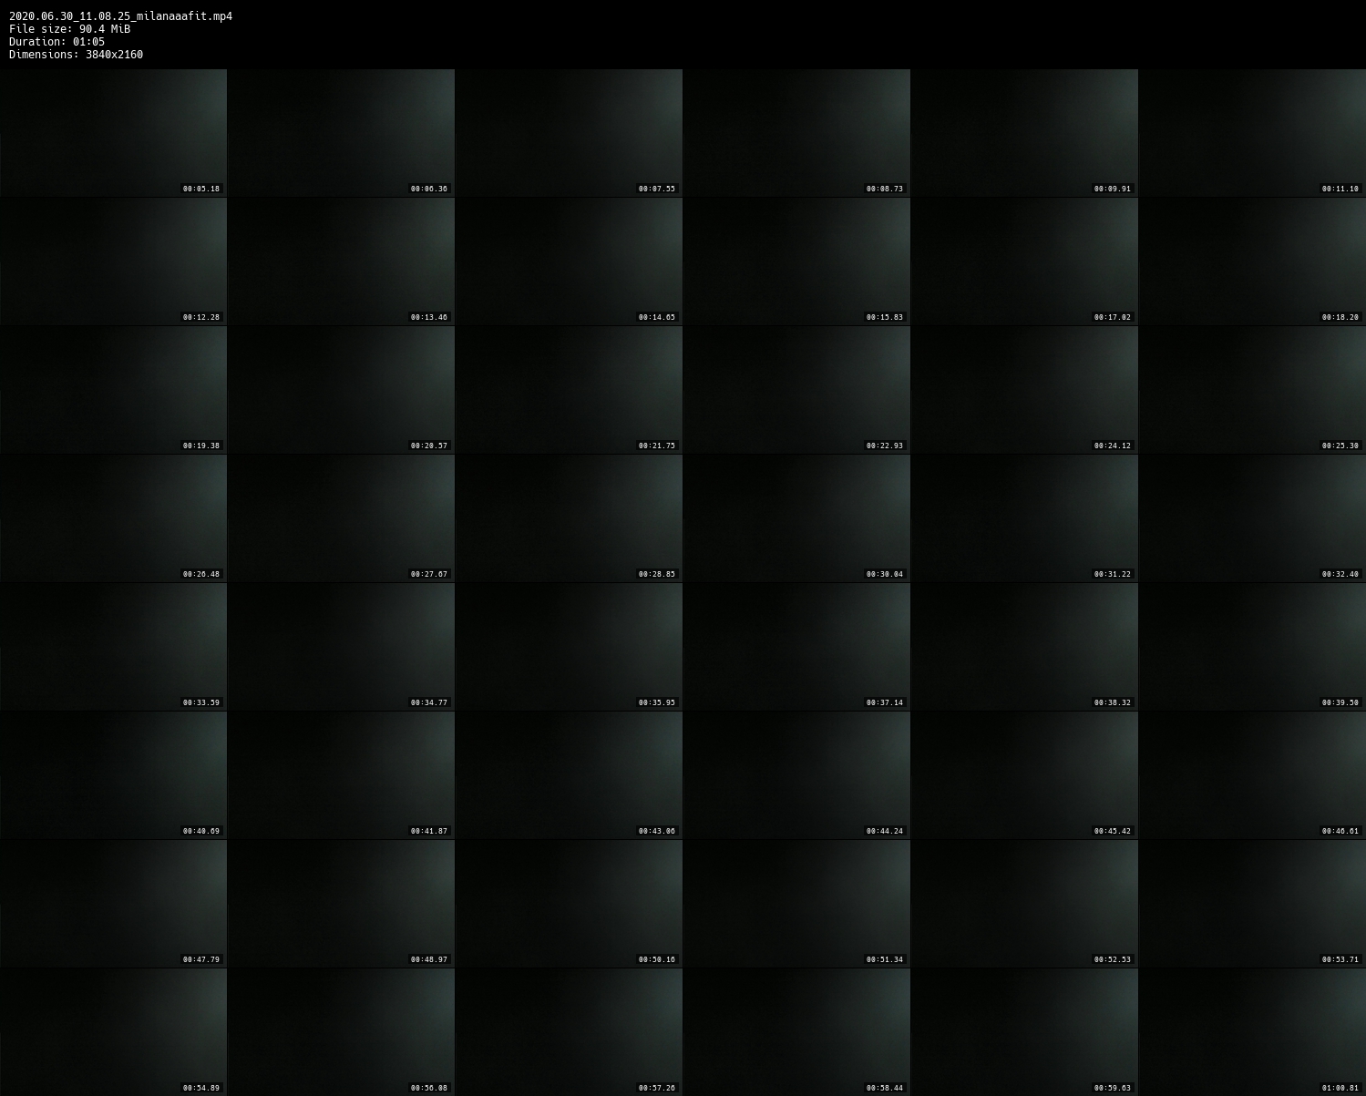Click the 00:21.75 video frame
The height and width of the screenshot is (1096, 1366).
tap(569, 390)
